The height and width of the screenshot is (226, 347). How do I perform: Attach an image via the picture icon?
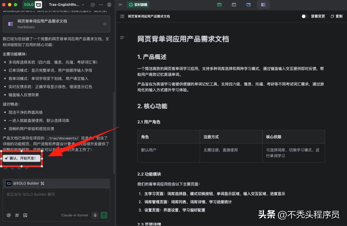(x=25, y=215)
